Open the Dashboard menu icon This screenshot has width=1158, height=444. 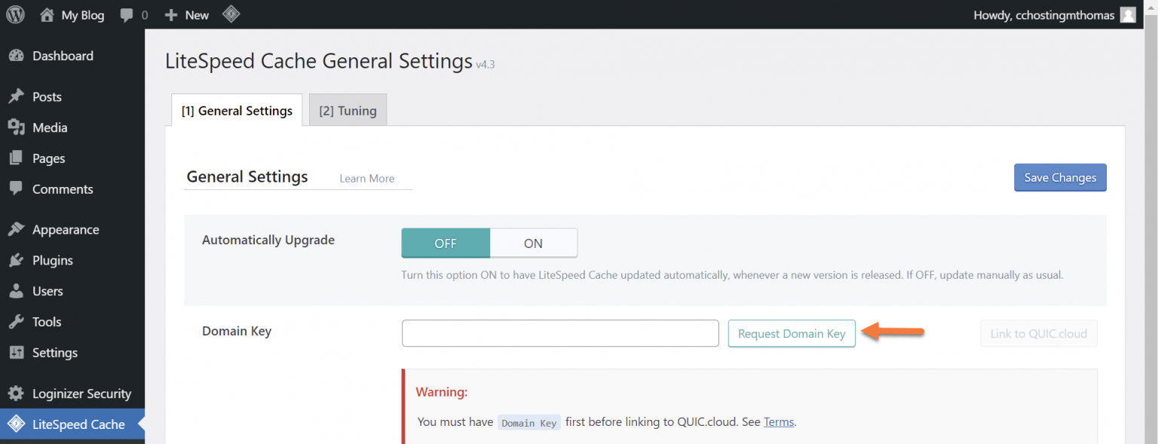click(16, 56)
